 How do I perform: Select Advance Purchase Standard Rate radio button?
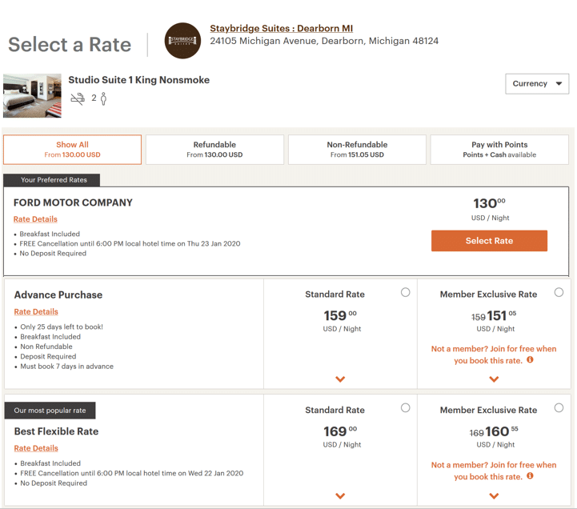click(405, 292)
